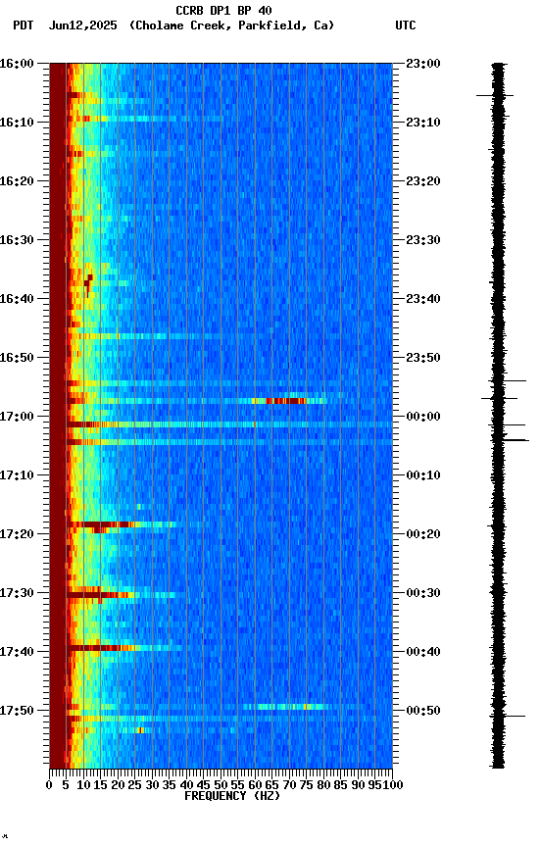Click the broadband streak just after 17:00

click(x=229, y=424)
